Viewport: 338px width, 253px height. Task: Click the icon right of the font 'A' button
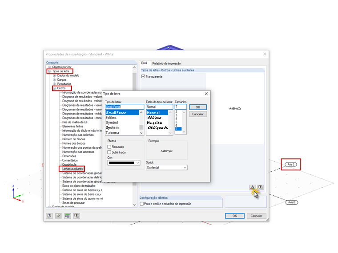tap(261, 187)
